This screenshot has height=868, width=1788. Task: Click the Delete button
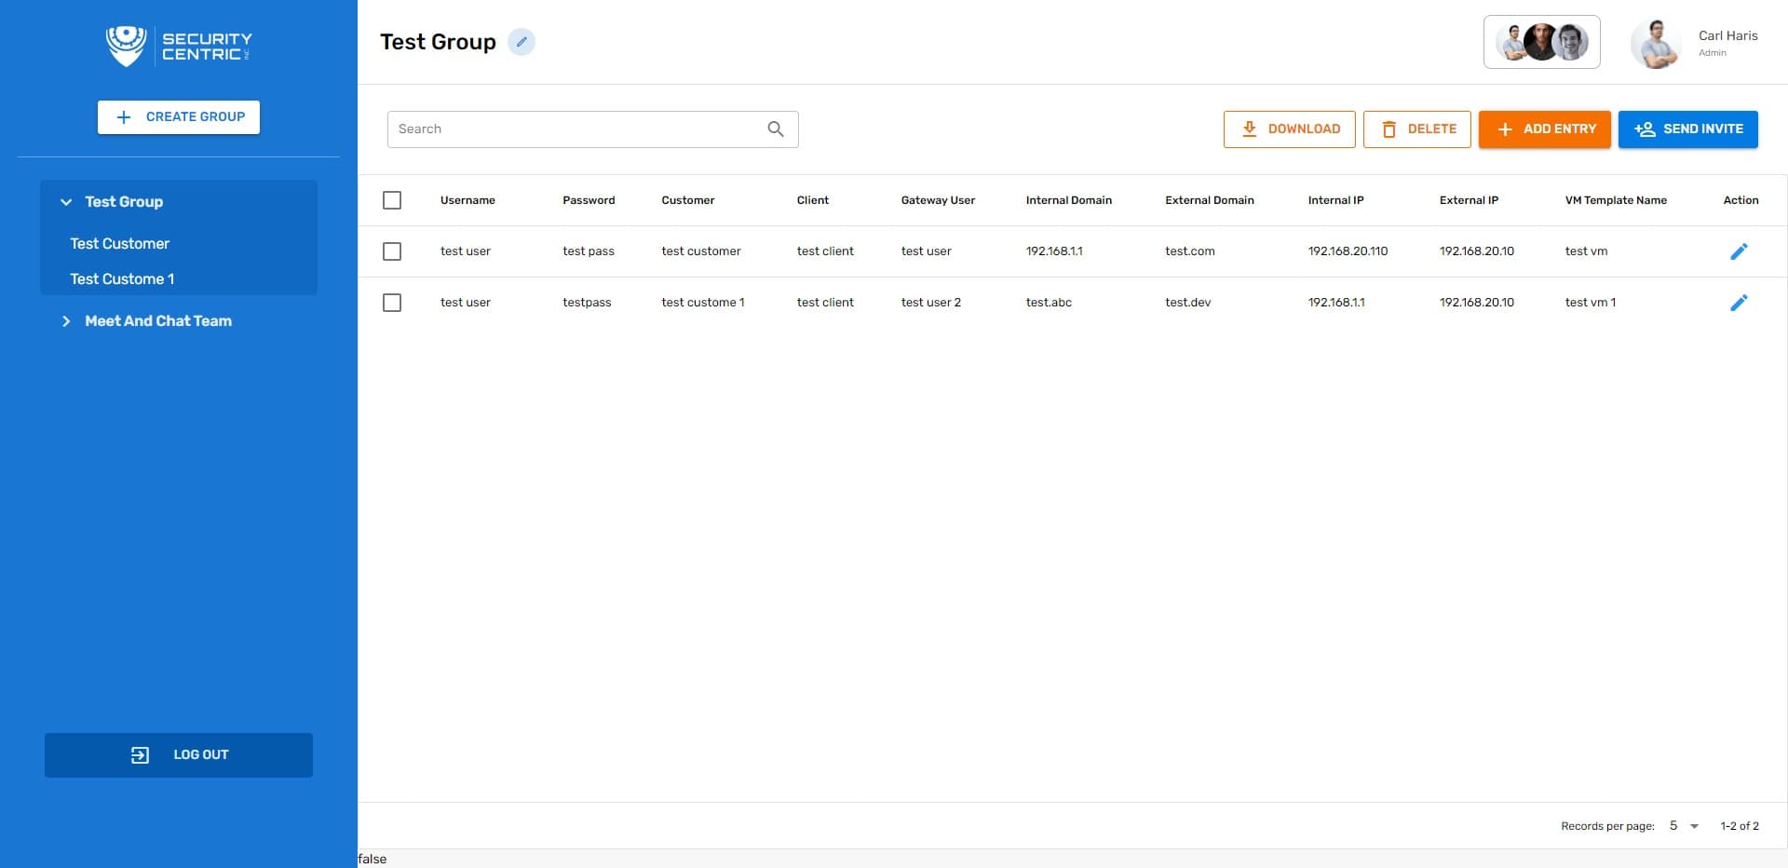pos(1416,129)
